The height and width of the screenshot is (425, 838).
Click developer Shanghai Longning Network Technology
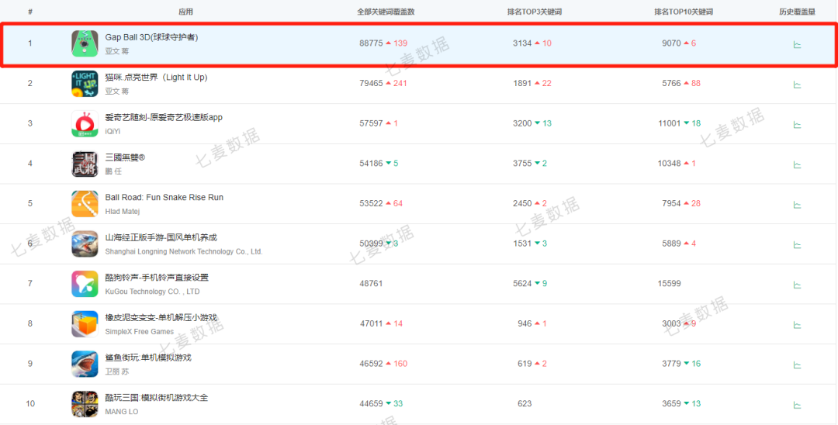(184, 251)
